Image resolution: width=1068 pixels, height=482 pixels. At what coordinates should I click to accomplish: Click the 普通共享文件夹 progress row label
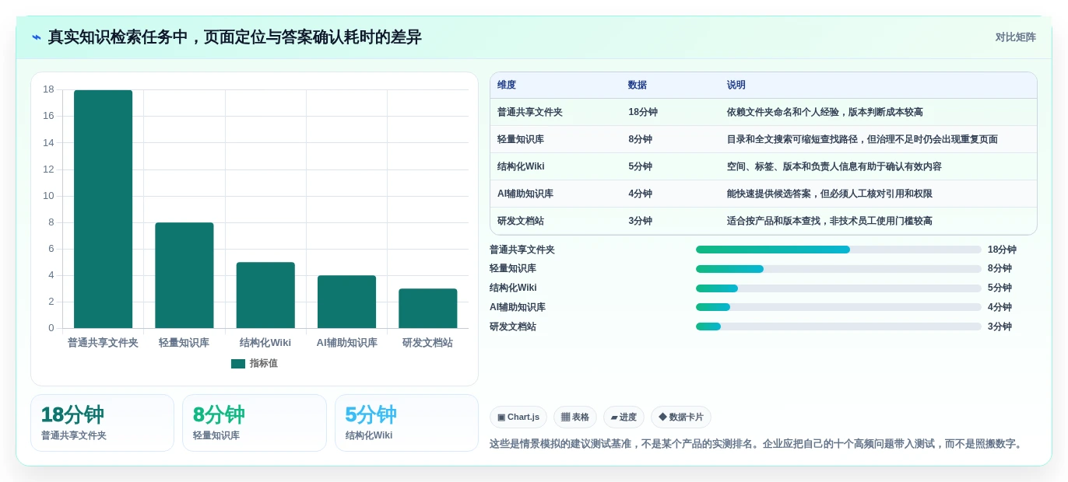(x=522, y=250)
